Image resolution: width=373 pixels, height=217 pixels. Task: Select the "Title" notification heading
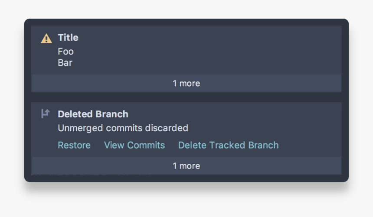68,38
